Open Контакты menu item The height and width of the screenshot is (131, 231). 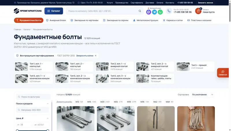point(170,3)
